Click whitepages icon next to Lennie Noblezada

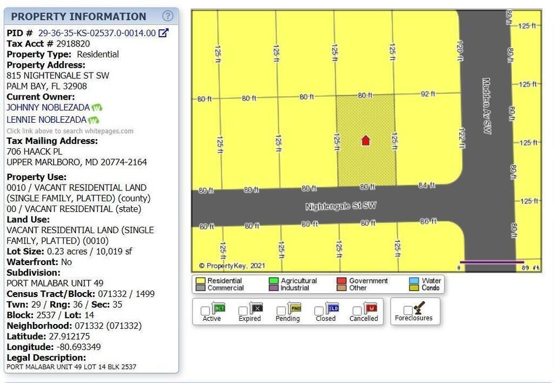(94, 120)
